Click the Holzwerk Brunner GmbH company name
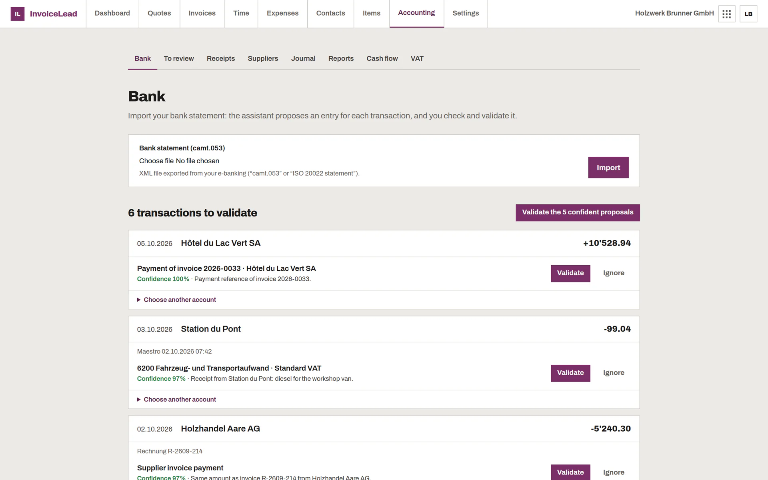 tap(674, 13)
